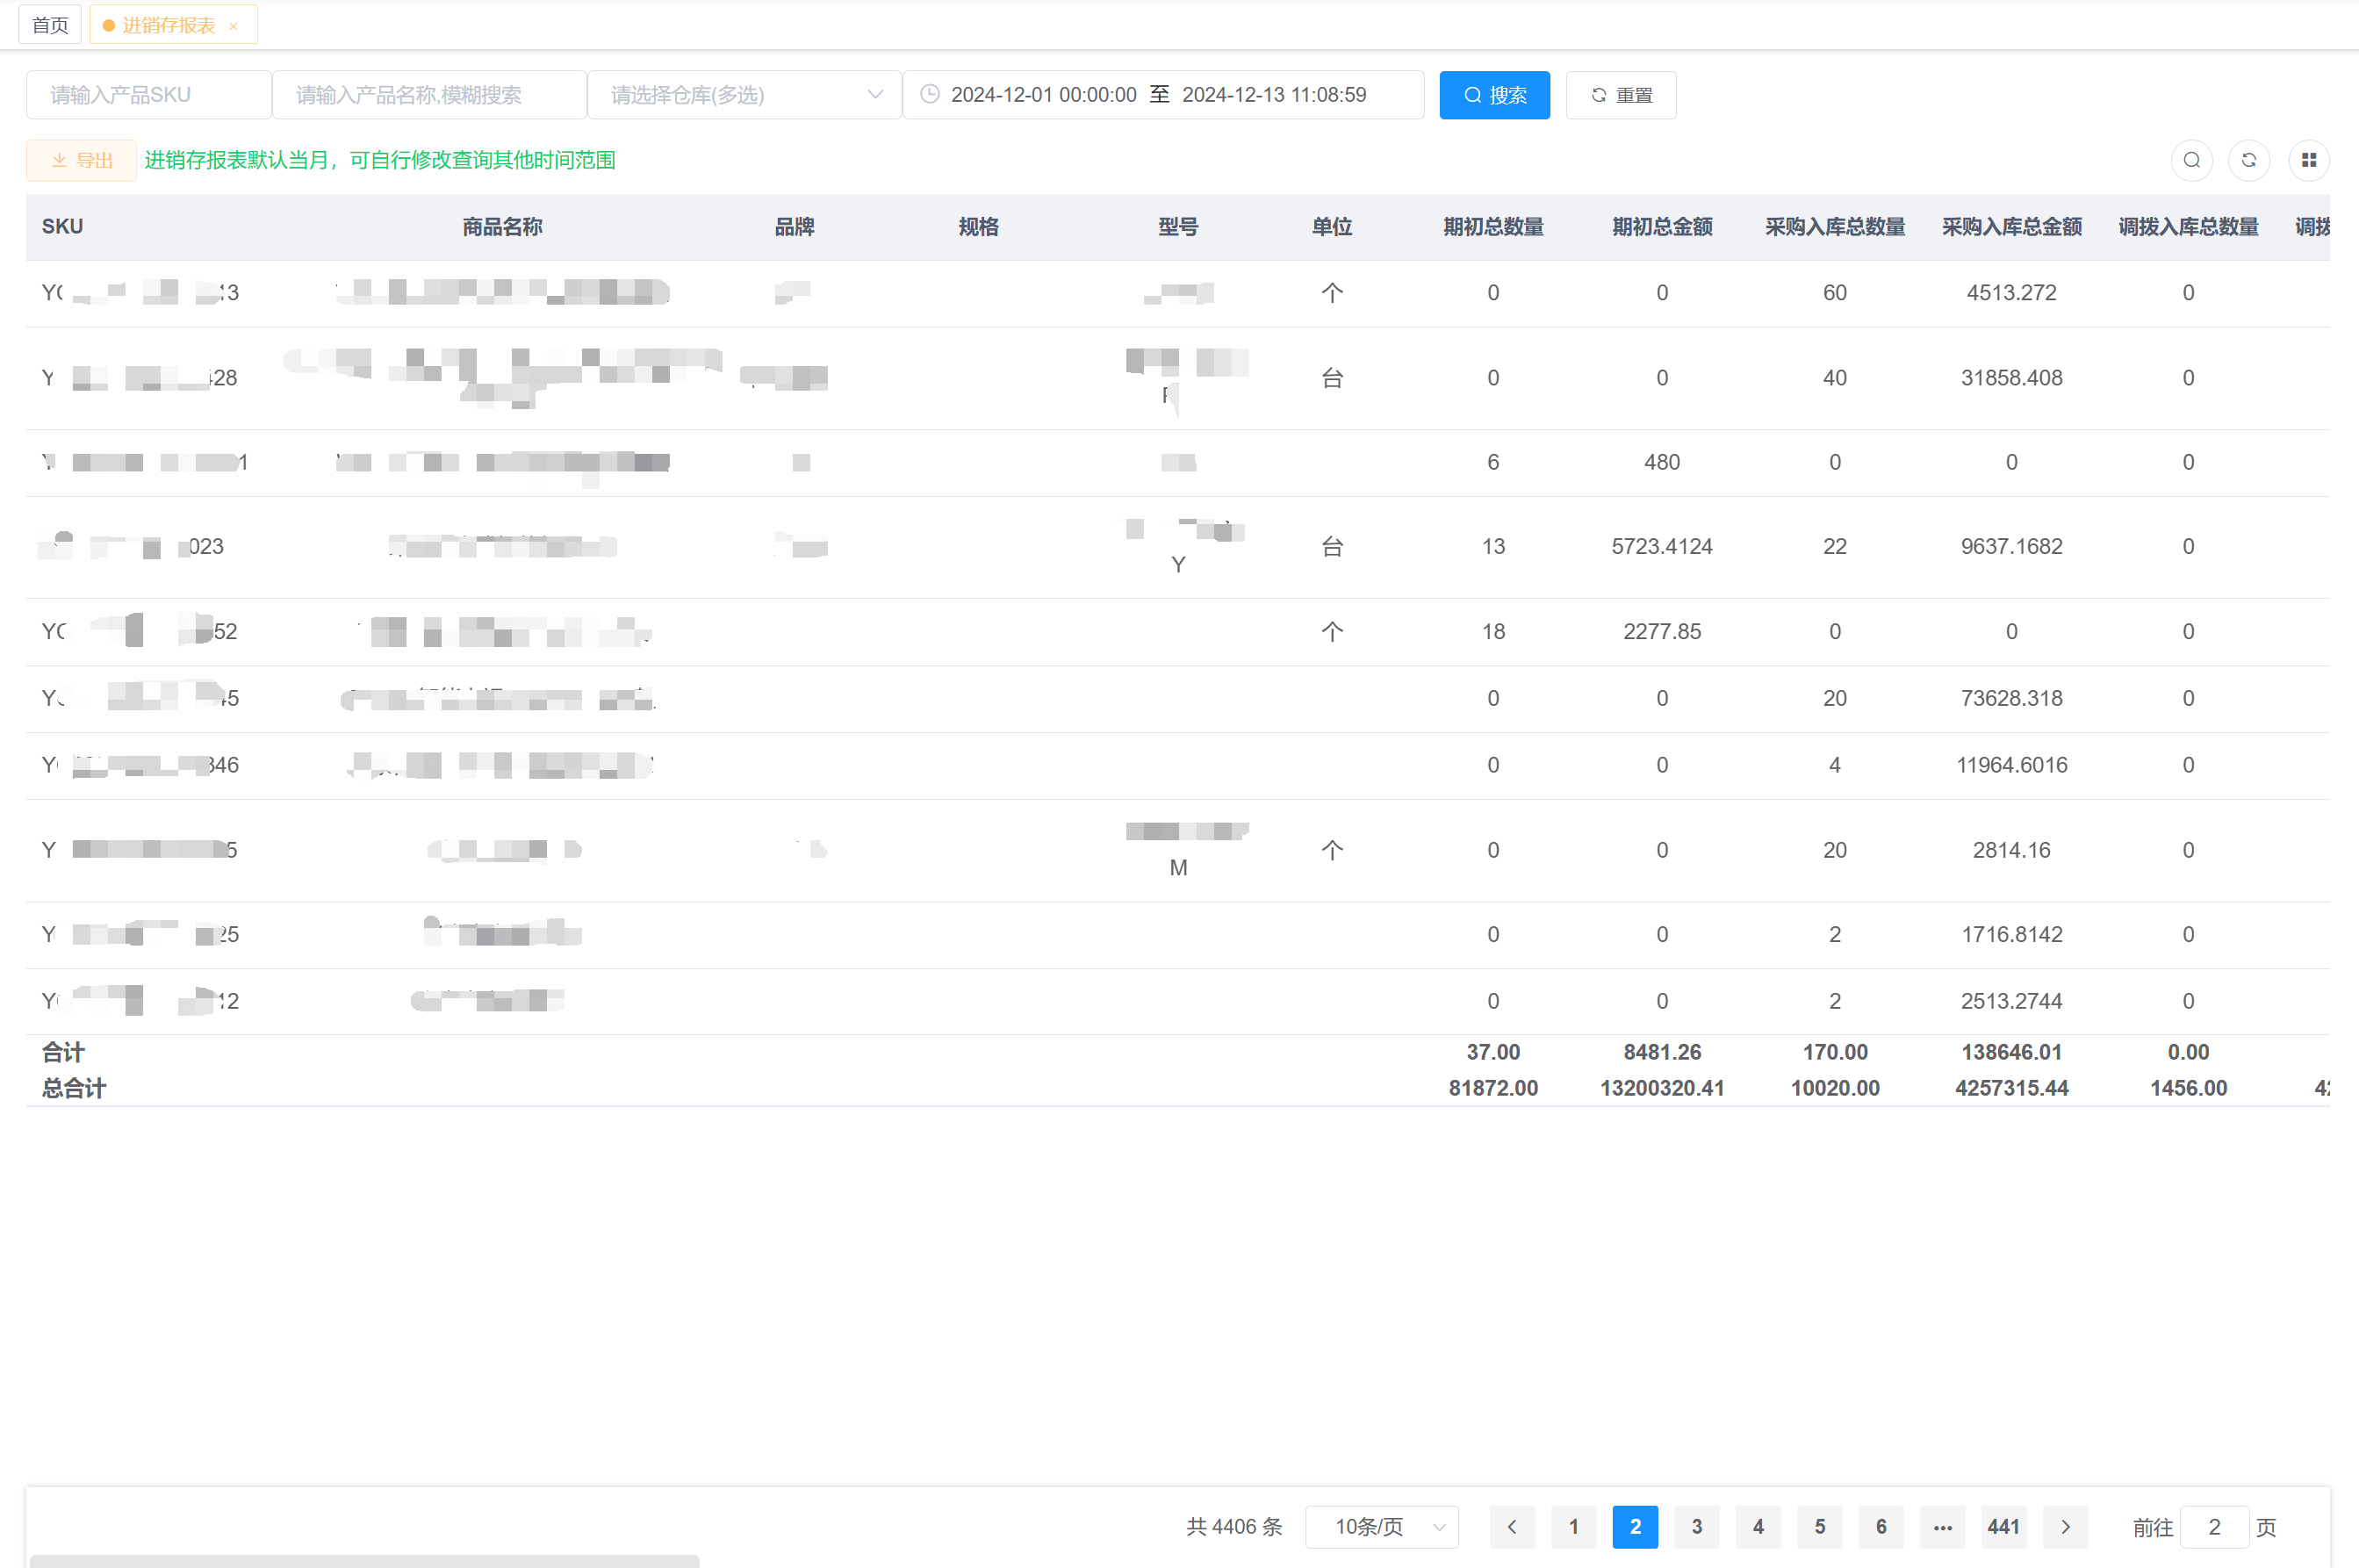This screenshot has width=2359, height=1568.
Task: Close the 进销存报表 tab with x
Action: [x=233, y=26]
